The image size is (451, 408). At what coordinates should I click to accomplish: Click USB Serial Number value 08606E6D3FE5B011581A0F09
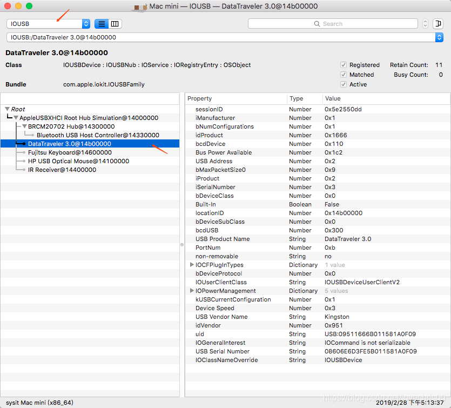(x=371, y=351)
